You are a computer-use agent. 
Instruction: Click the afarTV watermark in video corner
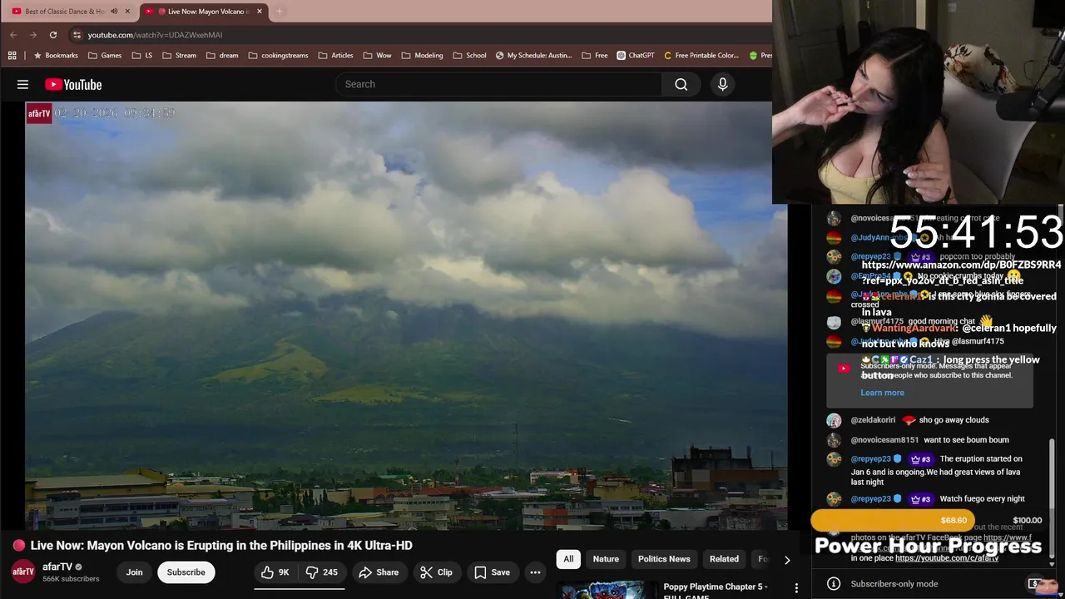coord(39,113)
